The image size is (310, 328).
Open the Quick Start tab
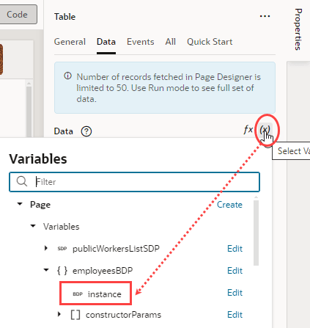pos(210,42)
